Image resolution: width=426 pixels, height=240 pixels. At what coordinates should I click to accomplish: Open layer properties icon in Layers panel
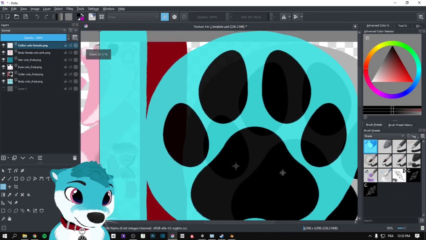[40, 158]
